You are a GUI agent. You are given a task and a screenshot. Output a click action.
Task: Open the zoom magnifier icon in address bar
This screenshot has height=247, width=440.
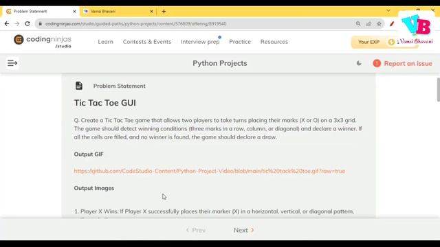tap(358, 24)
